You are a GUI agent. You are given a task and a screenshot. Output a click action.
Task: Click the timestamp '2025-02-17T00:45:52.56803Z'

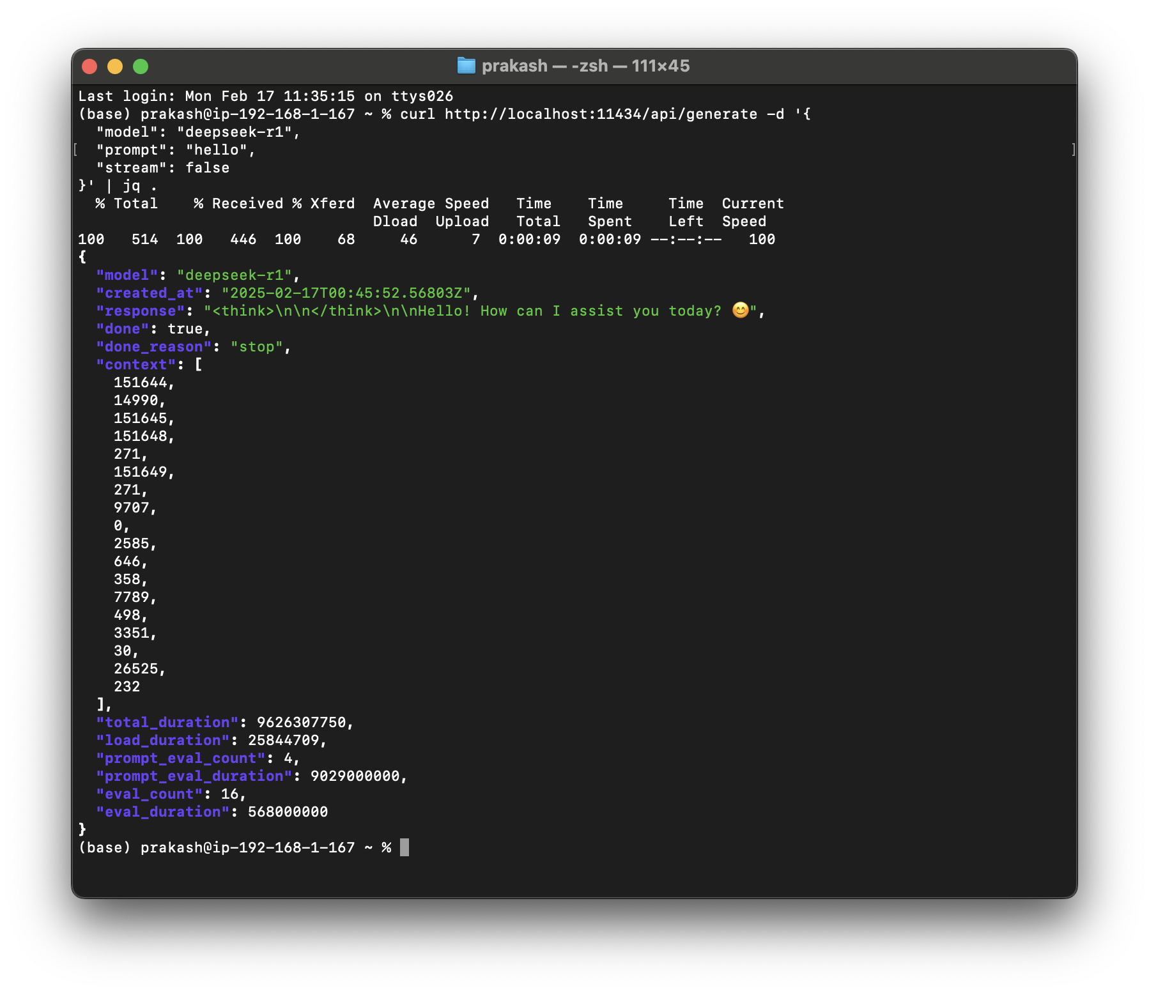pos(346,293)
